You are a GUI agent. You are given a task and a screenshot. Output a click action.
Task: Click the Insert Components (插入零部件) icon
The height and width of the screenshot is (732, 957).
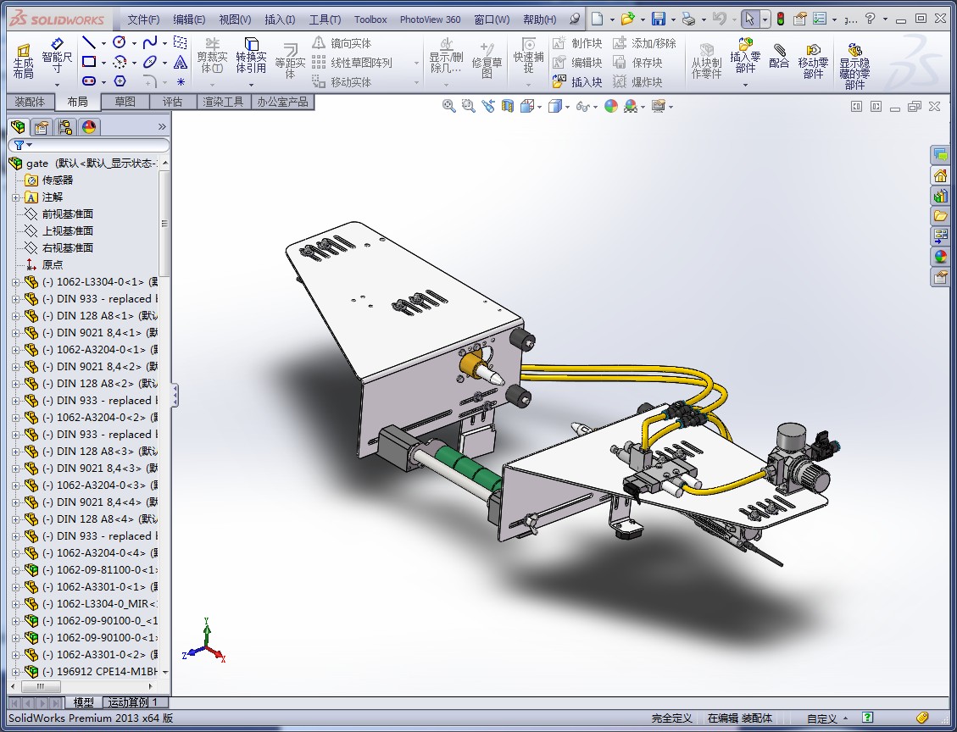pos(743,58)
